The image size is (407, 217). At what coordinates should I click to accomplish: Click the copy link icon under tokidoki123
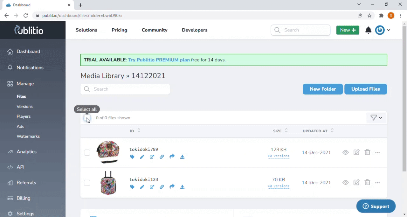tap(162, 187)
